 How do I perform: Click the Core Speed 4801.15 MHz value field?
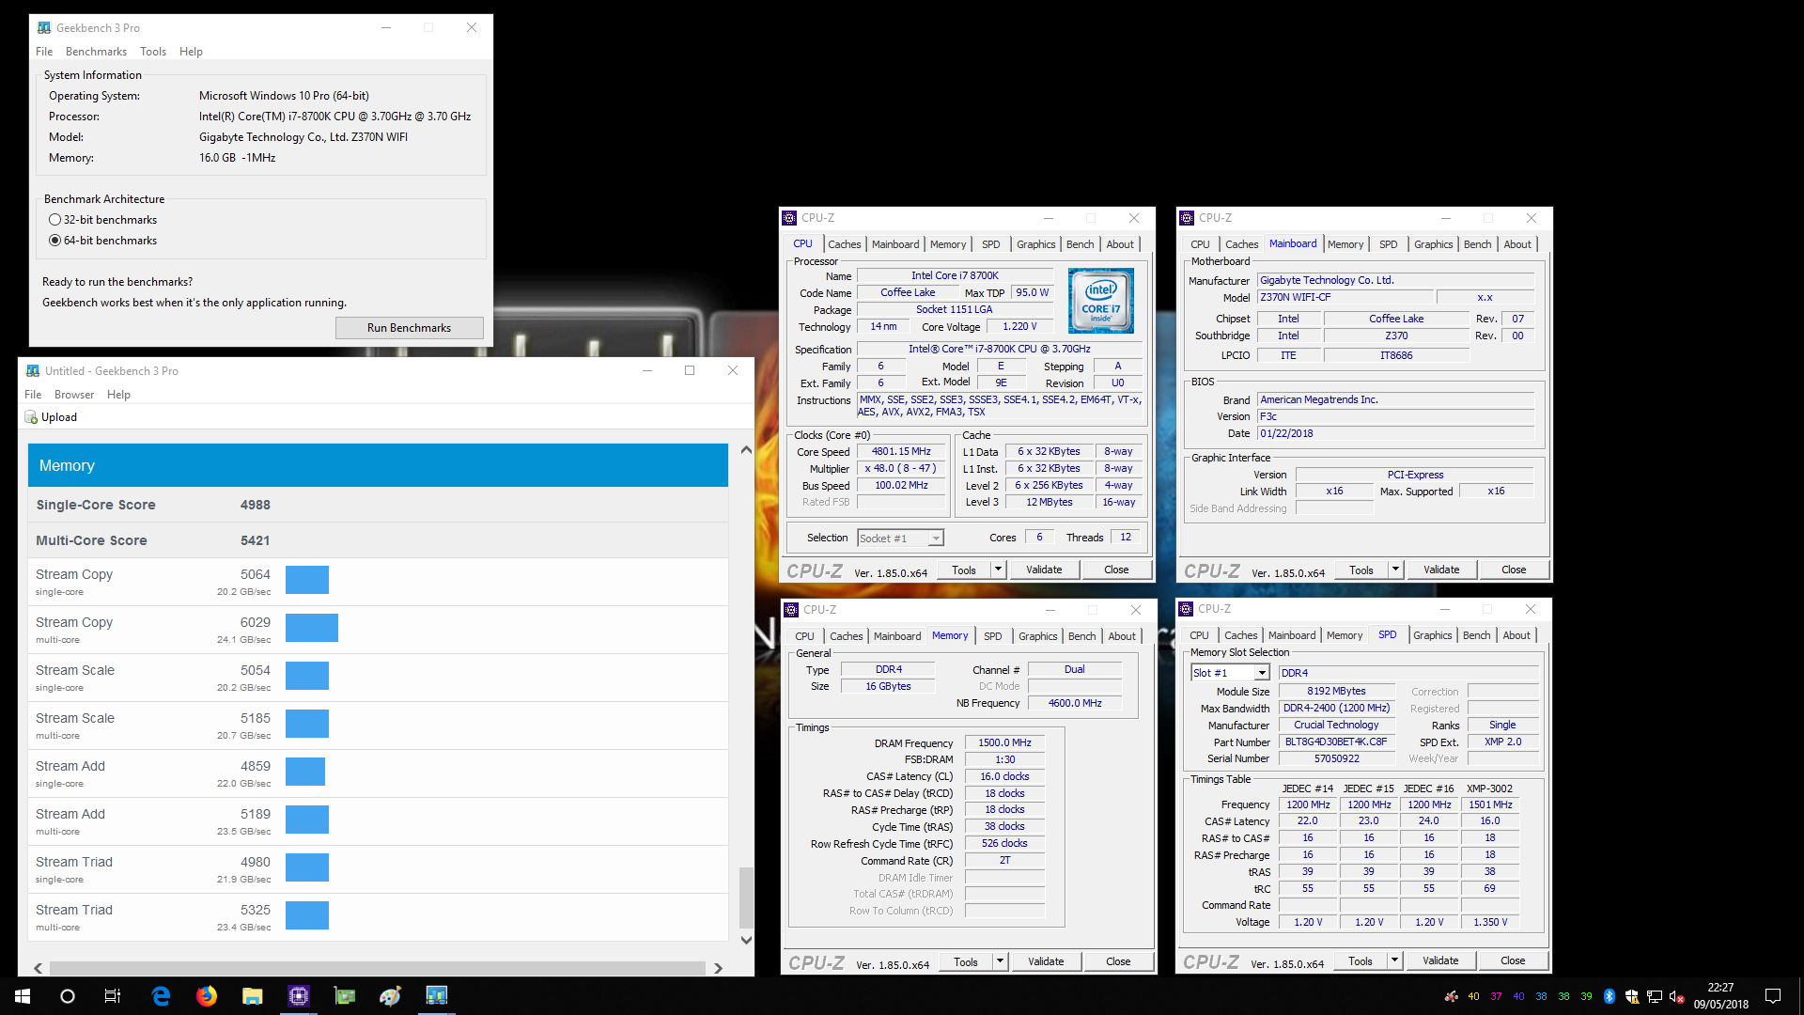pyautogui.click(x=901, y=452)
